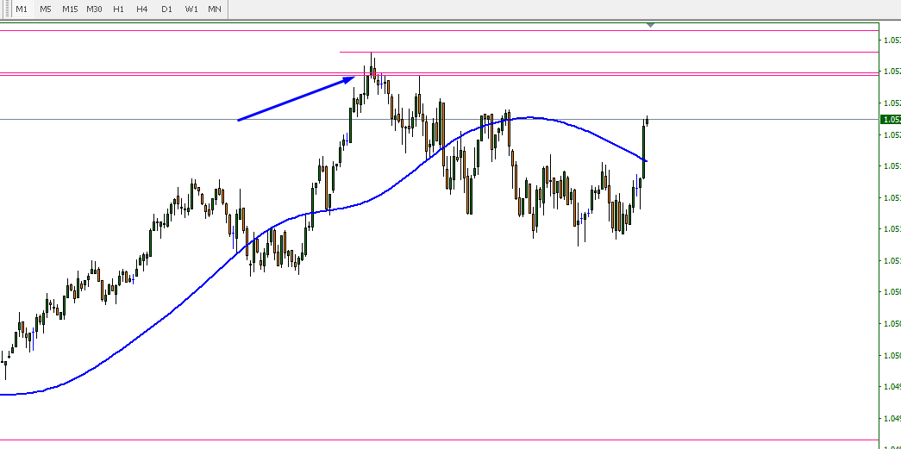Screen dimensions: 901x449
Task: Choose the H4 four-hour timeframe
Action: [x=142, y=9]
